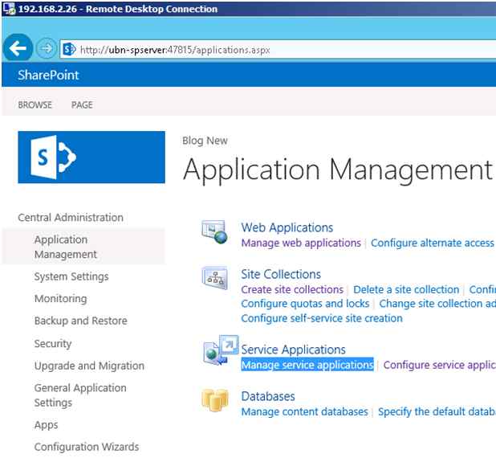496x462 pixels.
Task: Go to System Settings in left navigation
Action: (71, 276)
